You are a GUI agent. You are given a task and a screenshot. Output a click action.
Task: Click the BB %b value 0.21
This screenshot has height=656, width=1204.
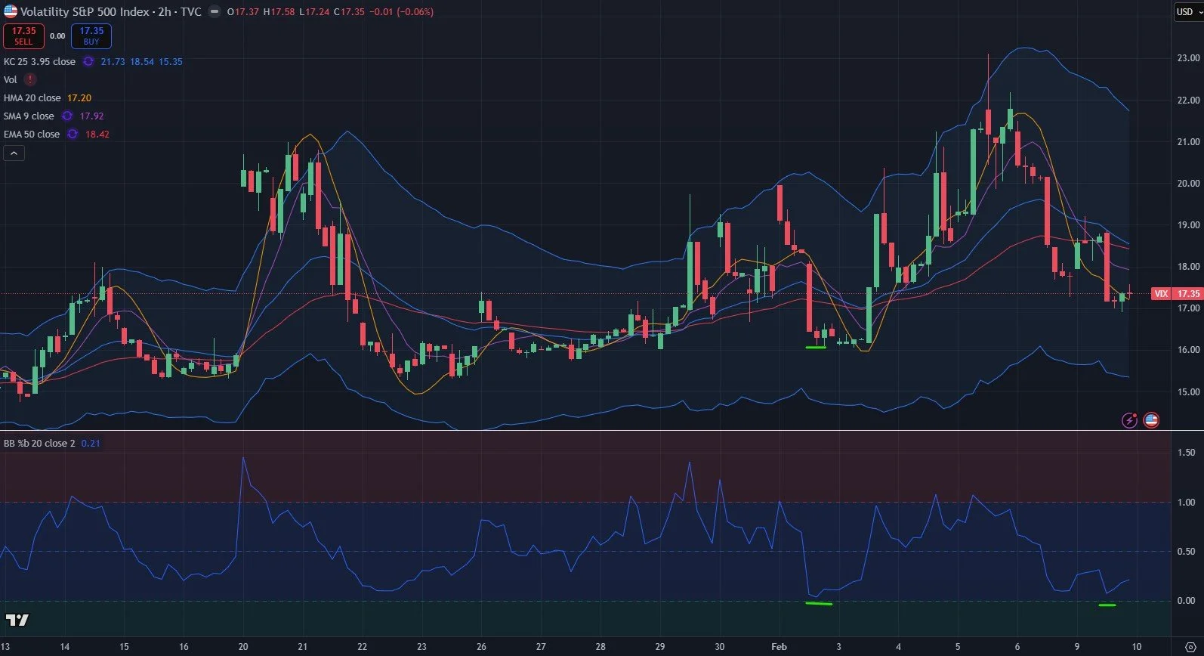point(91,443)
